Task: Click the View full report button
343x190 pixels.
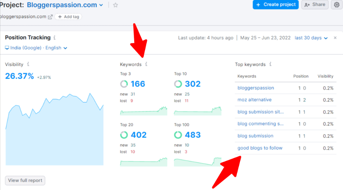Action: click(x=25, y=180)
